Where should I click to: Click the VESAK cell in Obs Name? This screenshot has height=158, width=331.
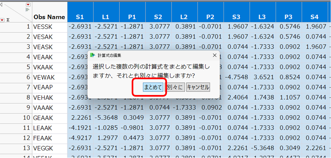50,37
